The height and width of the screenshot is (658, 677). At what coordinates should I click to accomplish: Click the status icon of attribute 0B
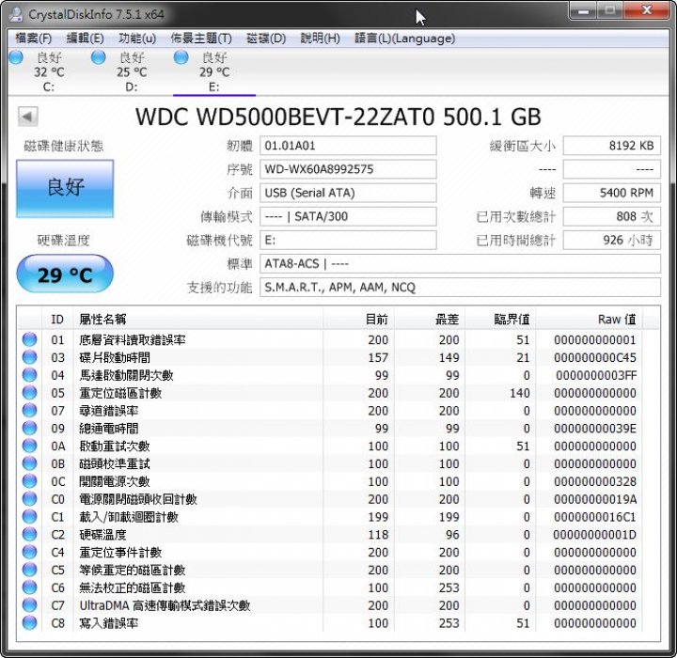point(29,463)
